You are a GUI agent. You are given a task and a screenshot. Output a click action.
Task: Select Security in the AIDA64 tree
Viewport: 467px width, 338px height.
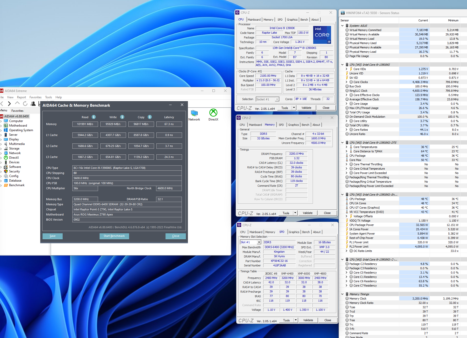15,171
